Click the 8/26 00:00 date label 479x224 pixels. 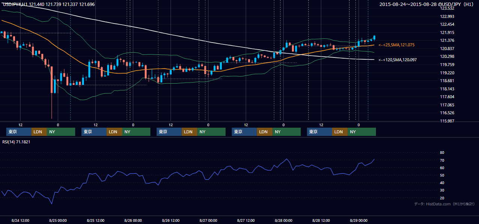(133, 220)
